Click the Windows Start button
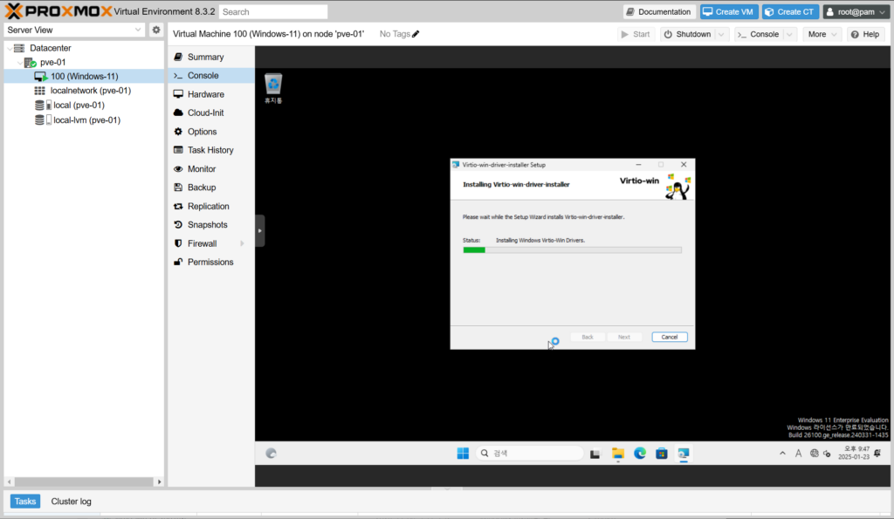This screenshot has height=519, width=894. click(462, 454)
